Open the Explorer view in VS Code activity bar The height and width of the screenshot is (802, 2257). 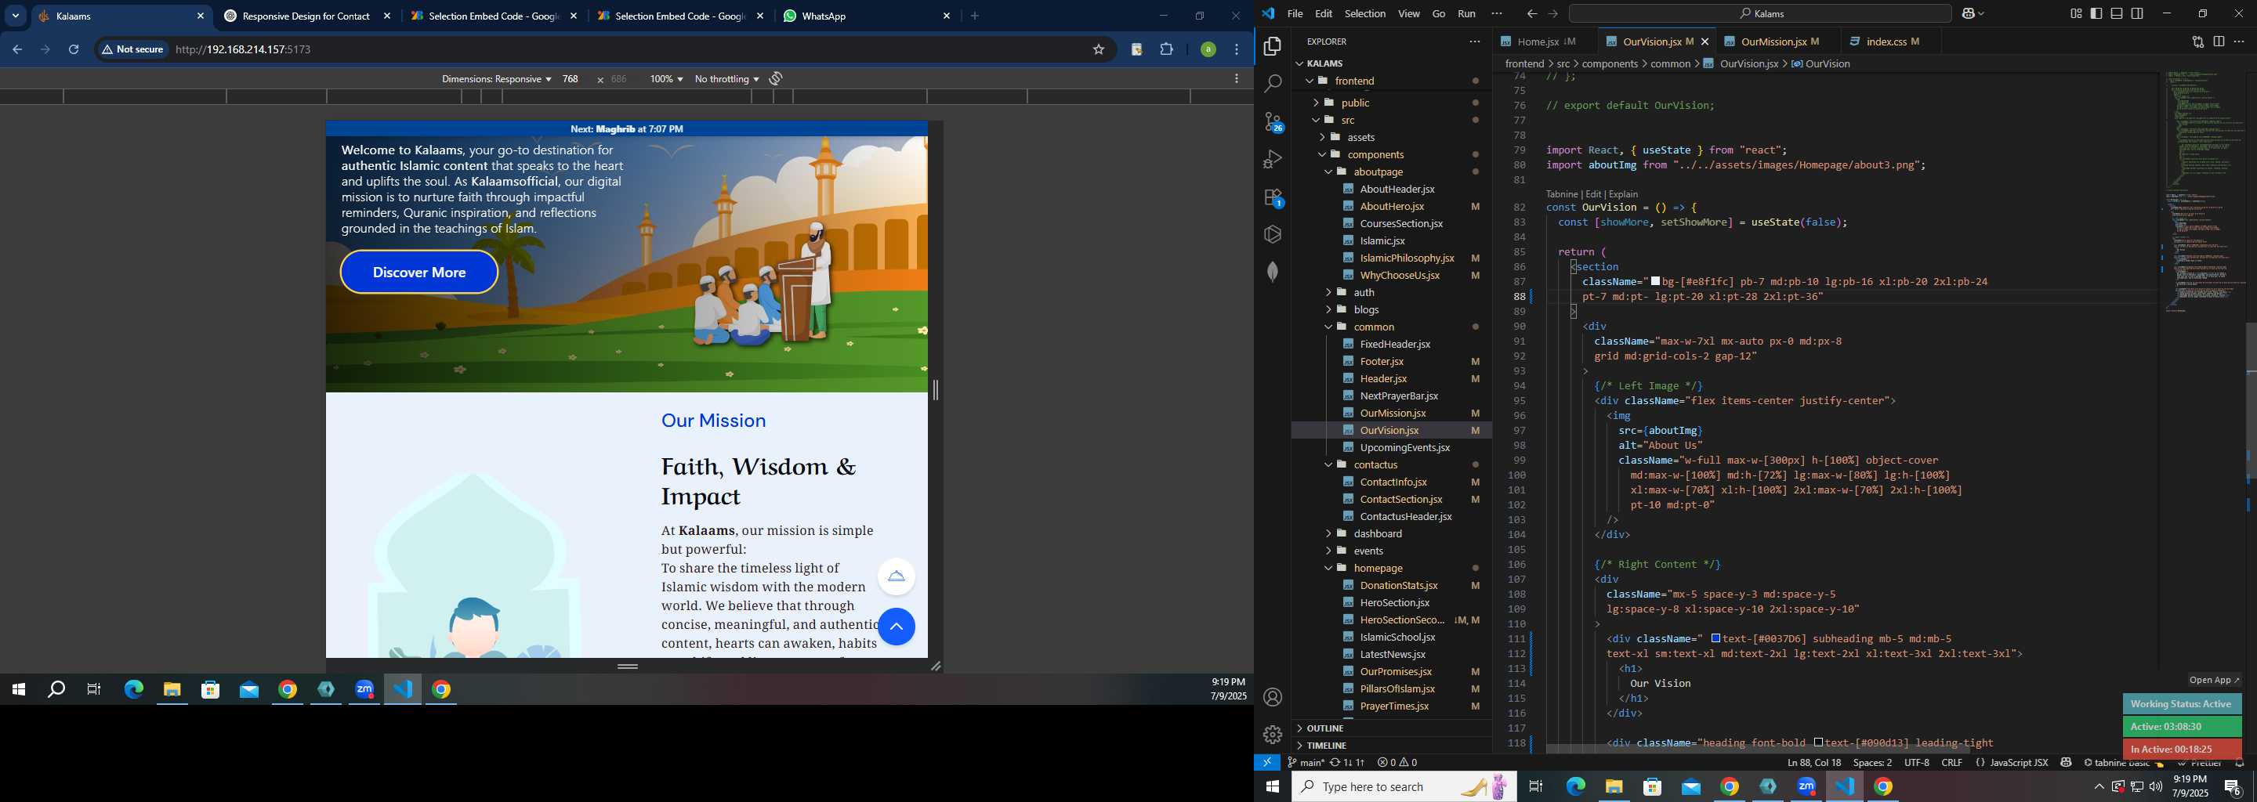1272,45
